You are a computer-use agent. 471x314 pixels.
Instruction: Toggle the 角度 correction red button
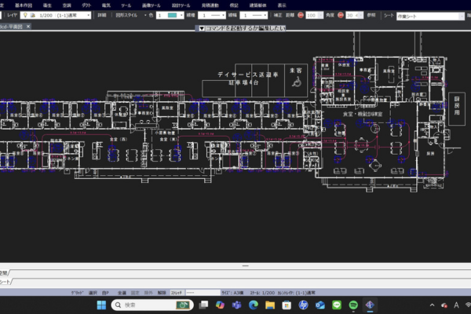pyautogui.click(x=341, y=15)
